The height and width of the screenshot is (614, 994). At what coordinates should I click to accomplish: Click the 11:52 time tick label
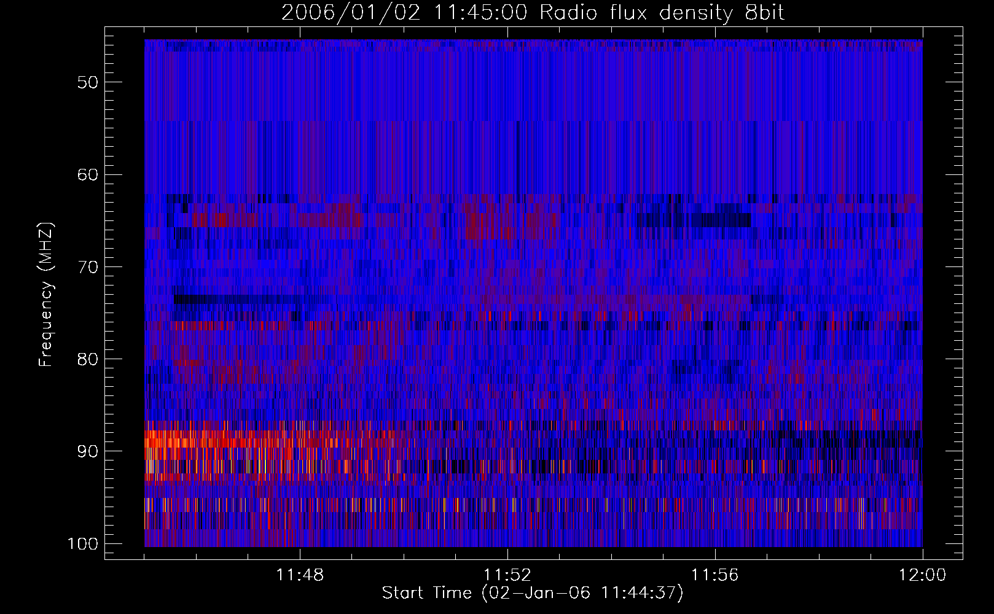click(x=507, y=575)
